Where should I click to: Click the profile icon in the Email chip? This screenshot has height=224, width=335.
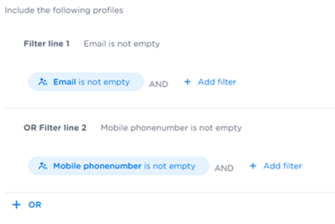[x=43, y=82]
